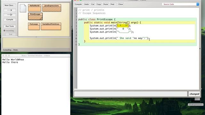Open Find in the editor toolbar
The height and width of the screenshot is (115, 205).
click(113, 4)
